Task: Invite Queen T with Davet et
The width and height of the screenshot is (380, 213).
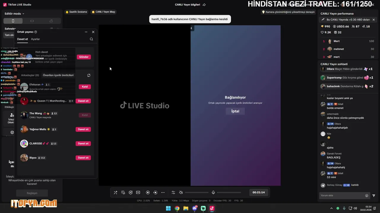Action: [83, 101]
